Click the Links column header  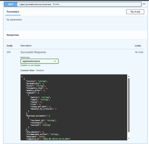point(138,46)
